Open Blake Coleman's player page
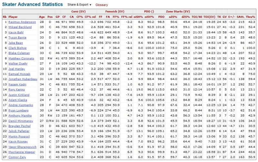The width and height of the screenshot is (258, 162). tap(19, 53)
